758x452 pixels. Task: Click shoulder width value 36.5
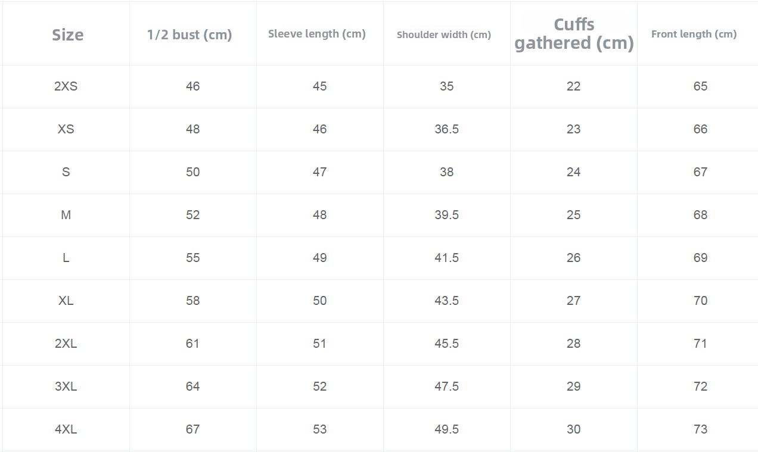coord(446,129)
